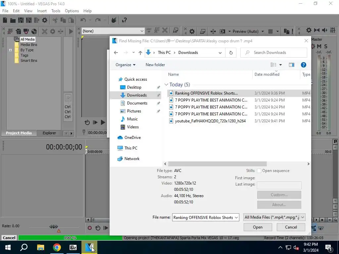
Task: Click Cancel in Find Missing File dialog
Action: click(x=291, y=227)
